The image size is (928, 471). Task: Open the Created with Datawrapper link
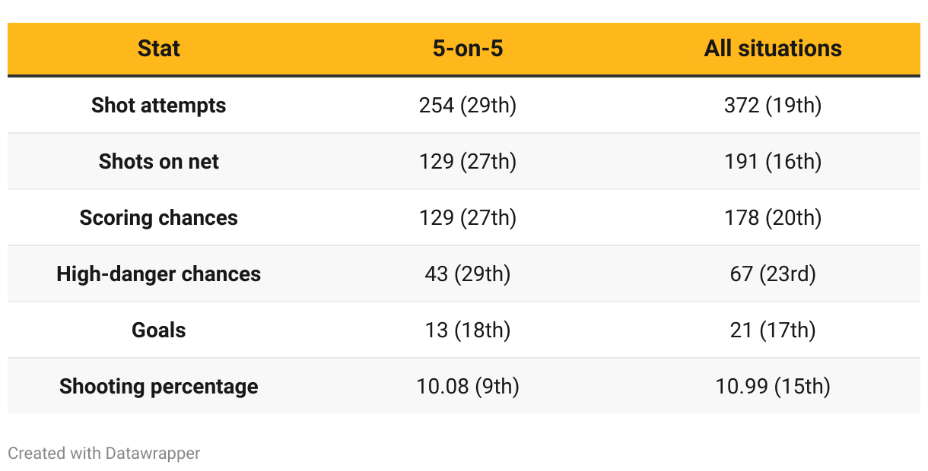click(x=104, y=454)
